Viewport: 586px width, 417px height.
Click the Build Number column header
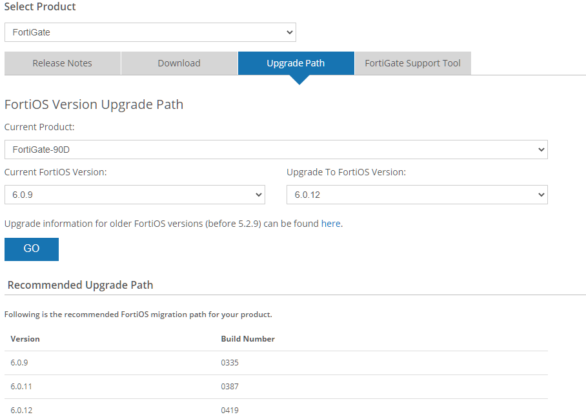coord(248,339)
